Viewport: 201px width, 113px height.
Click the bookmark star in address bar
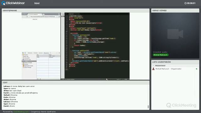coord(57,17)
